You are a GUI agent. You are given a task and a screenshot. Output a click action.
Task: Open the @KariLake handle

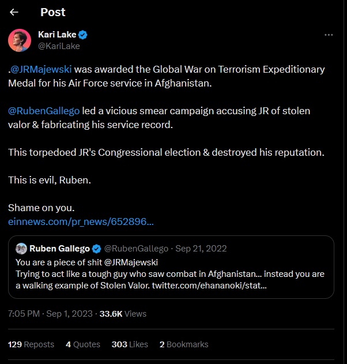pyautogui.click(x=59, y=46)
